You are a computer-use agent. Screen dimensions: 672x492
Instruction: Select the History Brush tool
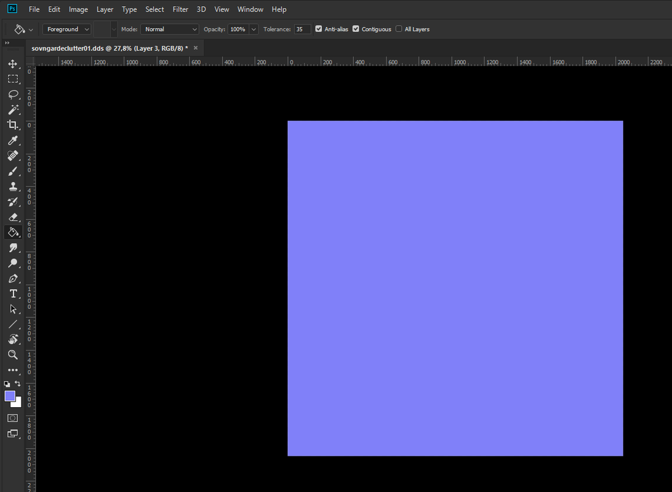coord(13,202)
